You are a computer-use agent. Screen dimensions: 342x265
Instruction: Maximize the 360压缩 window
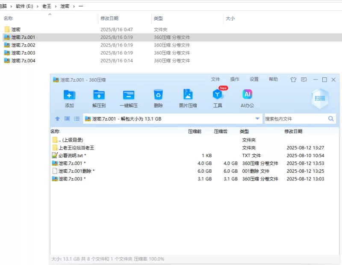click(x=324, y=79)
